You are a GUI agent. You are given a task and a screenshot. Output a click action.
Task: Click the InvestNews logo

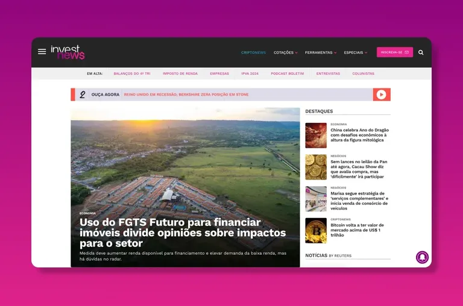pos(68,52)
